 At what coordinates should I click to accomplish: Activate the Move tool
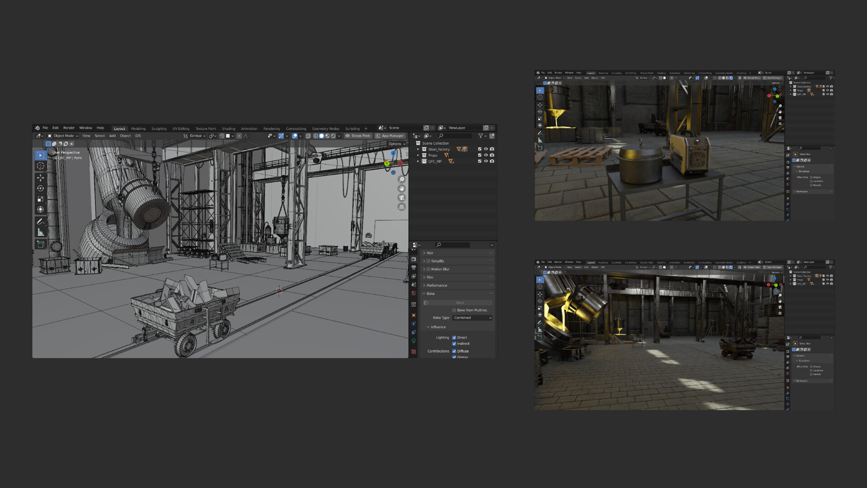[41, 178]
